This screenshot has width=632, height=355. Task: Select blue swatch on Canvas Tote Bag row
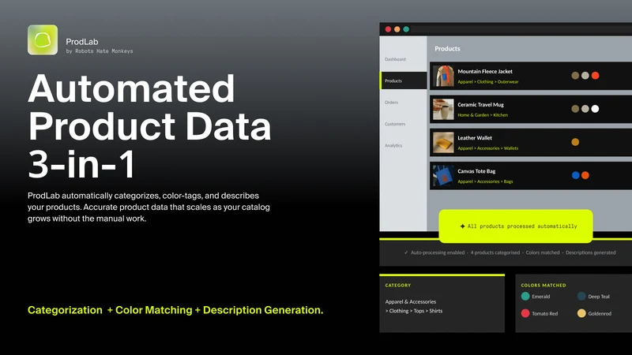click(x=576, y=175)
